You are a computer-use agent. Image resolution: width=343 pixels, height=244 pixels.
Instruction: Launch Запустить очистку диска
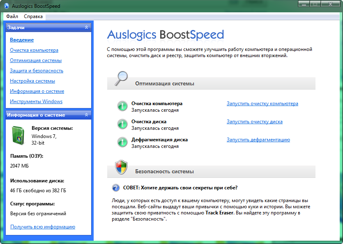(x=255, y=122)
